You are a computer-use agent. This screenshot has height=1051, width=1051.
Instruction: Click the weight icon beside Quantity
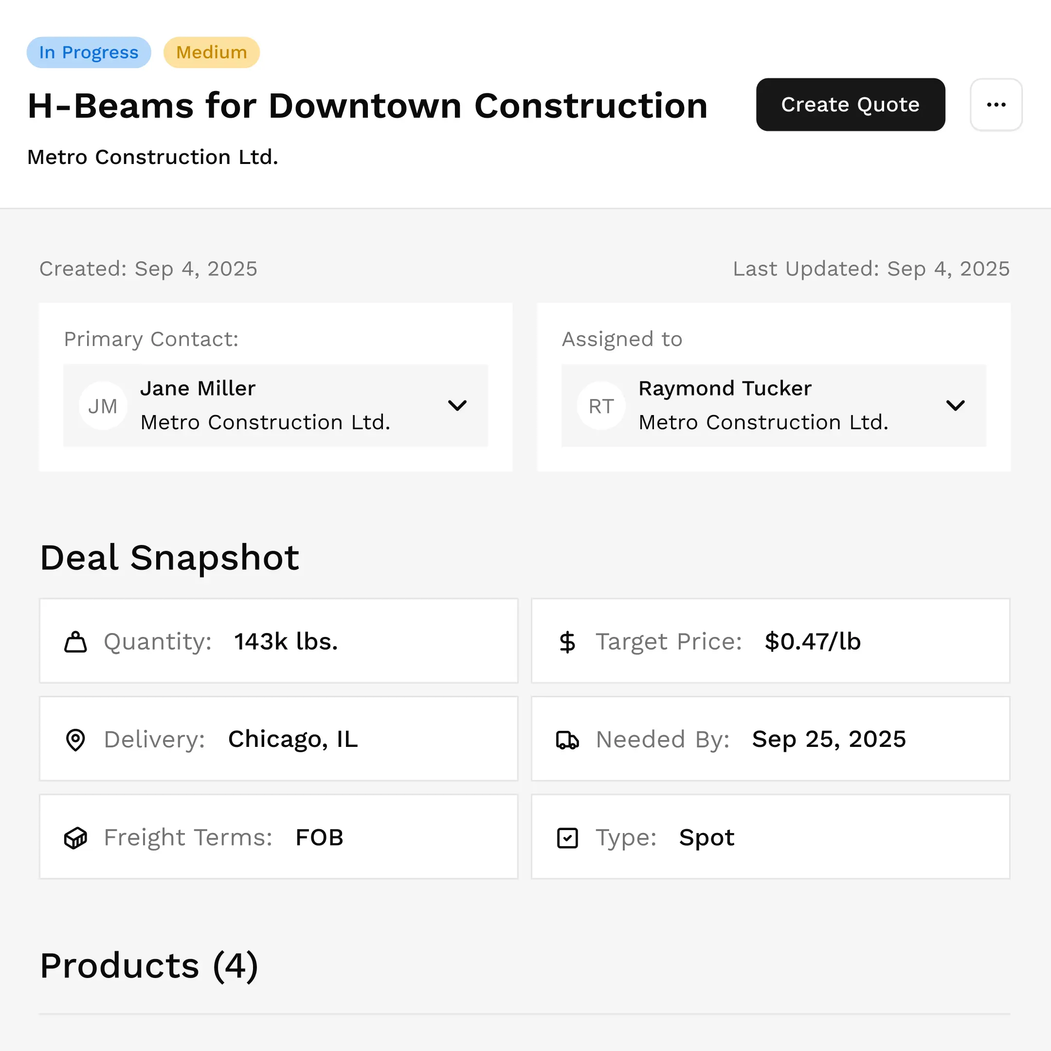click(75, 642)
